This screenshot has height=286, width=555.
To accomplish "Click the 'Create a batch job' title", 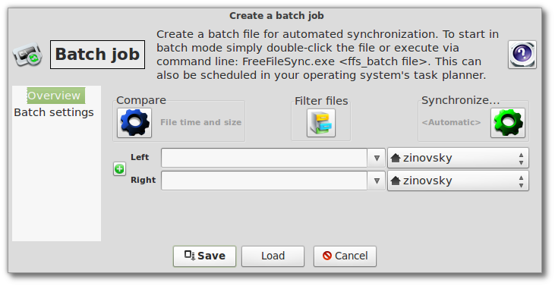I will (x=276, y=16).
